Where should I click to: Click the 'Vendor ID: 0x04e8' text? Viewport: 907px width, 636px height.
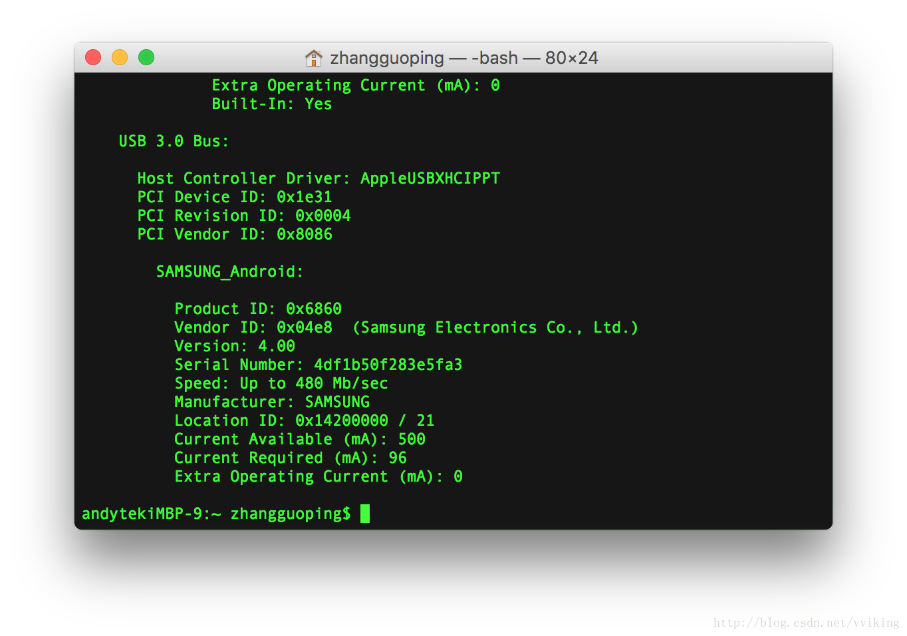pyautogui.click(x=253, y=327)
